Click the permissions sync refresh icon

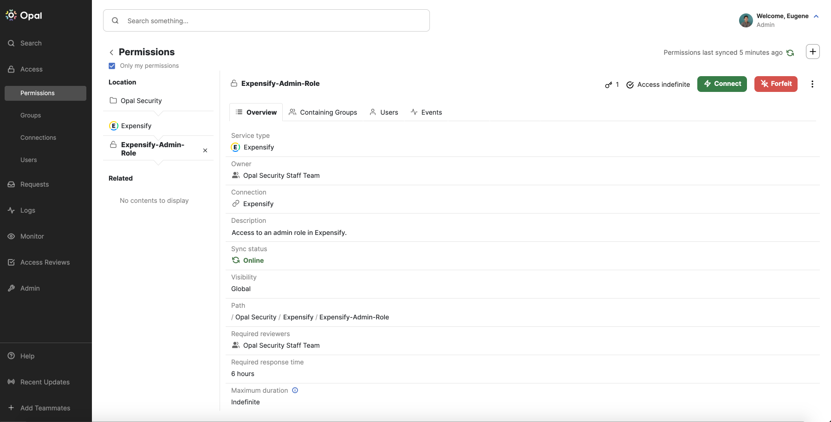click(x=790, y=53)
